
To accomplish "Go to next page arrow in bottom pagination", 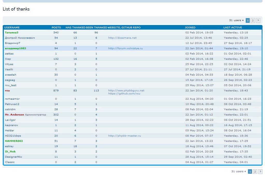I will 260,171.
